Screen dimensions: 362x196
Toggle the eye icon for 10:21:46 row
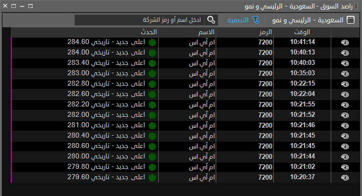point(345,126)
